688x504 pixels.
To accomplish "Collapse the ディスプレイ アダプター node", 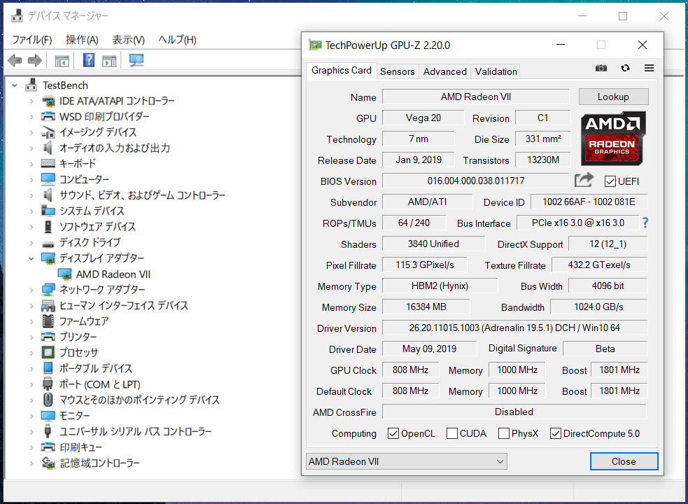I will pyautogui.click(x=31, y=258).
